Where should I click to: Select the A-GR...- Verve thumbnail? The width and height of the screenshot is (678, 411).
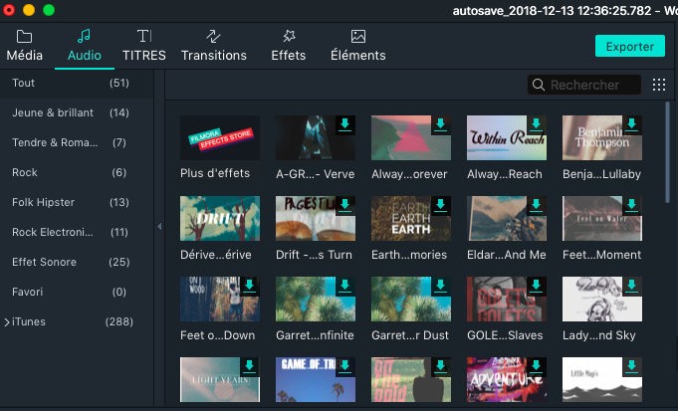316,138
